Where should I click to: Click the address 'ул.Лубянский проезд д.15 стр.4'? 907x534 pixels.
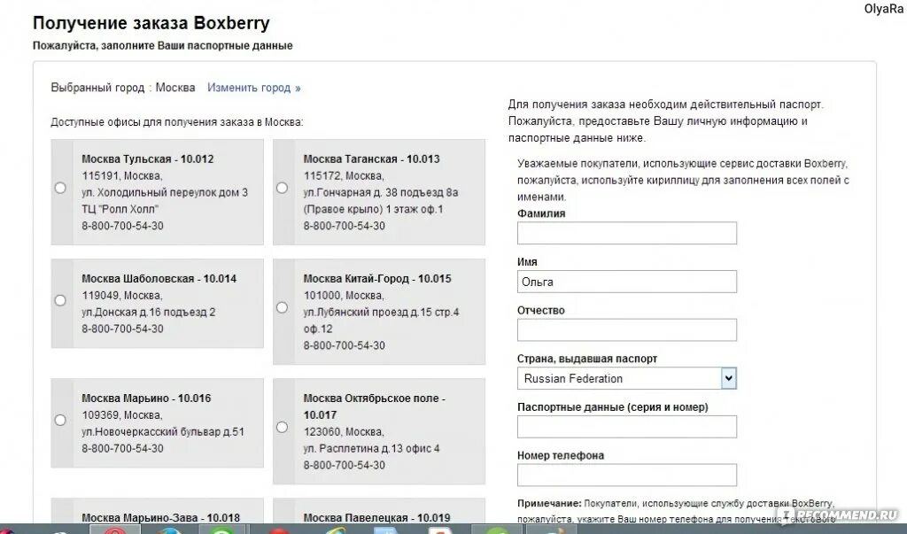pyautogui.click(x=381, y=313)
